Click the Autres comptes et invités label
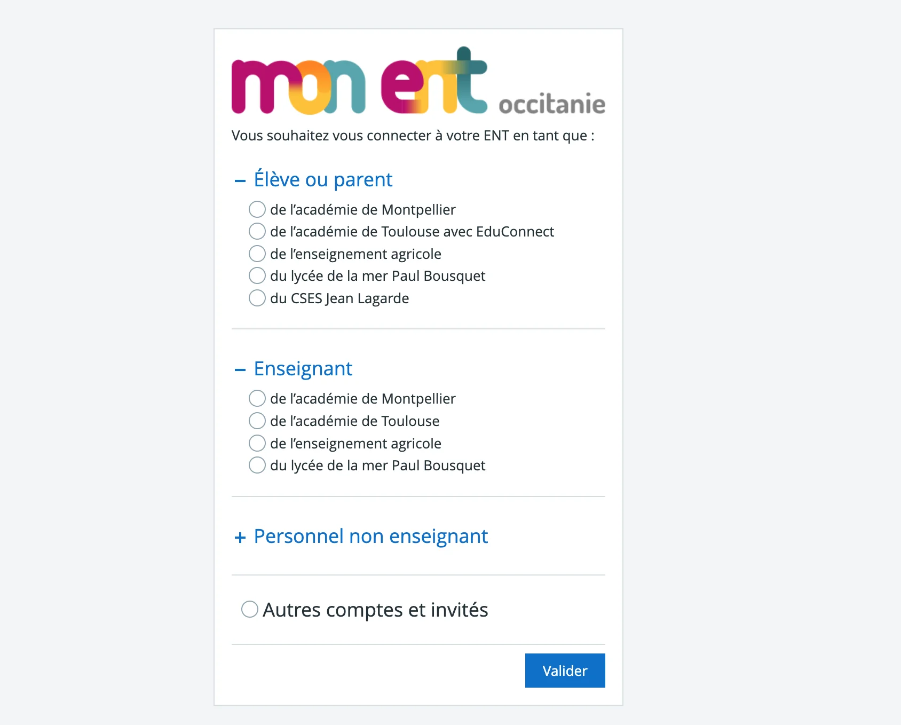 [375, 610]
